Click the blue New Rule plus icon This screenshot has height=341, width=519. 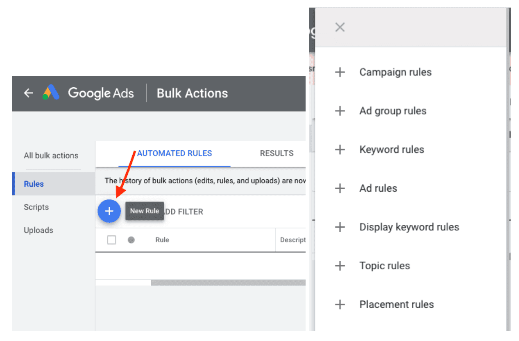[109, 211]
